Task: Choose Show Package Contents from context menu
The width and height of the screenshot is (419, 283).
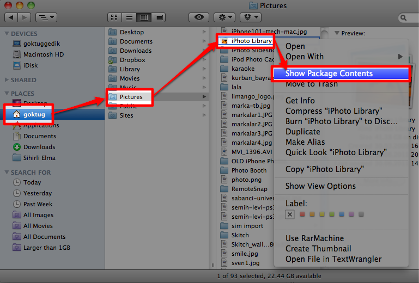Action: (329, 73)
